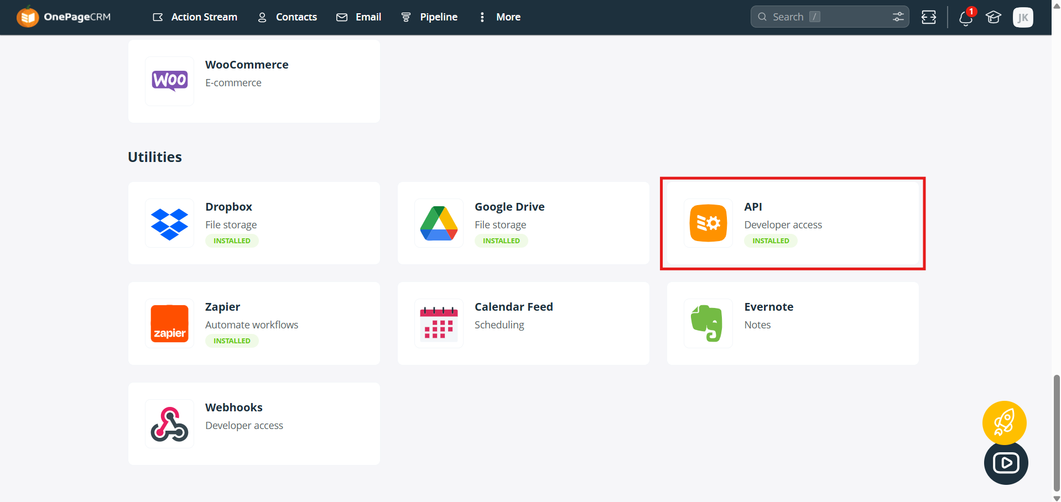Click the 'Automate workflows' description text
The width and height of the screenshot is (1061, 502).
point(252,325)
